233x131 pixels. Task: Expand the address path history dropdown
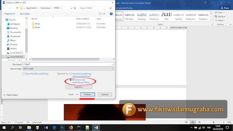(71, 8)
